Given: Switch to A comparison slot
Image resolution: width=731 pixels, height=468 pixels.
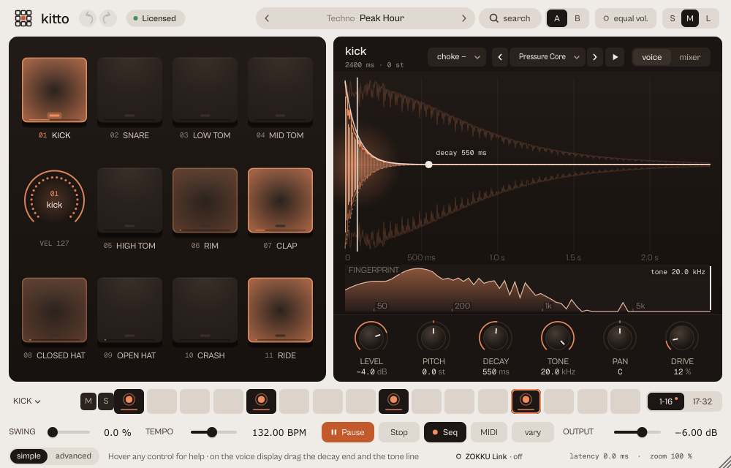Looking at the screenshot, I should tap(556, 18).
